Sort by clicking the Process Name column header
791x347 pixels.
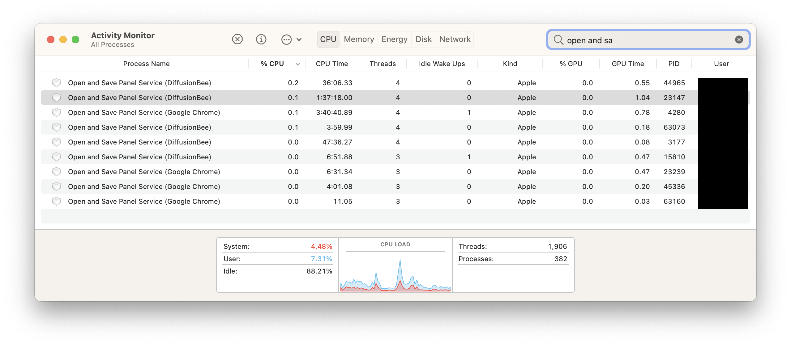[x=146, y=64]
